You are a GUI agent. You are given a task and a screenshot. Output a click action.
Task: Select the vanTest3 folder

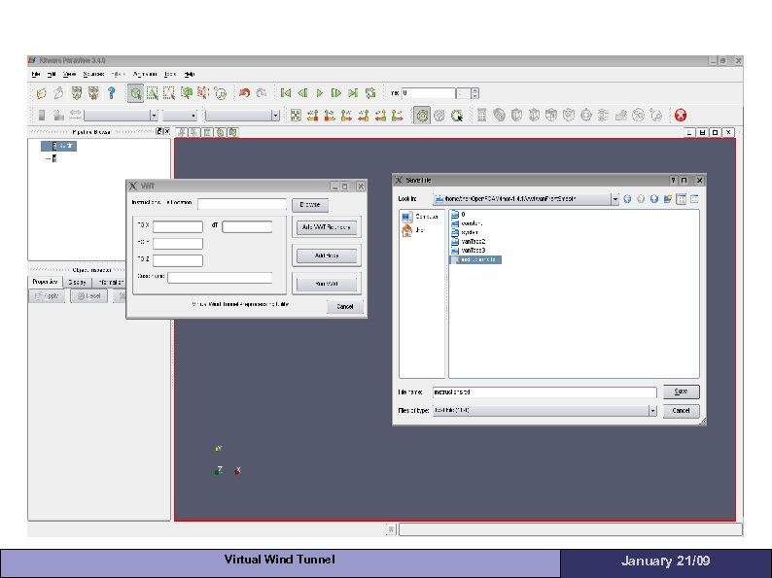469,251
